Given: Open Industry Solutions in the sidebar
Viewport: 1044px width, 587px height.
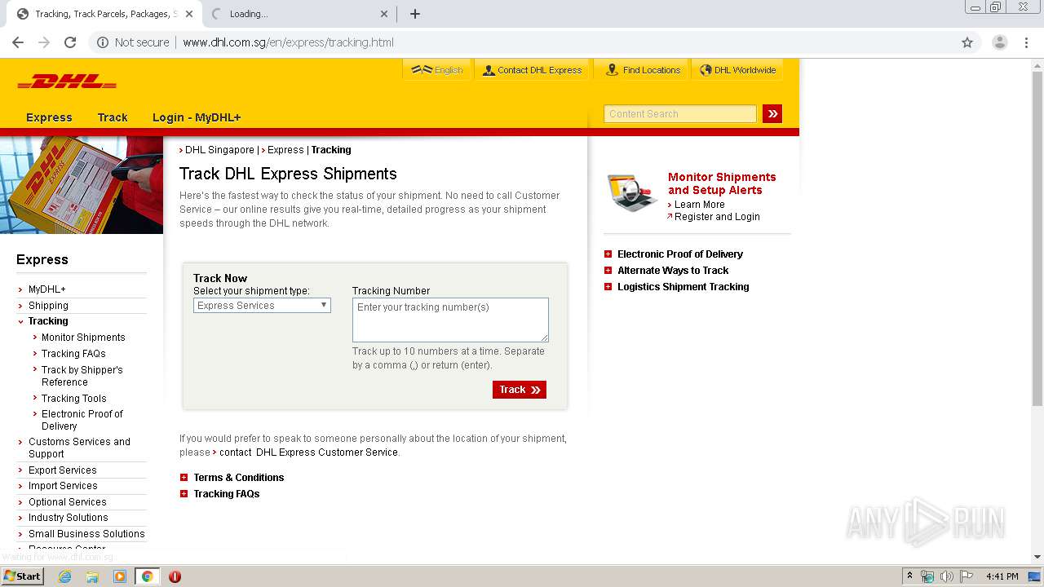Looking at the screenshot, I should pos(69,518).
